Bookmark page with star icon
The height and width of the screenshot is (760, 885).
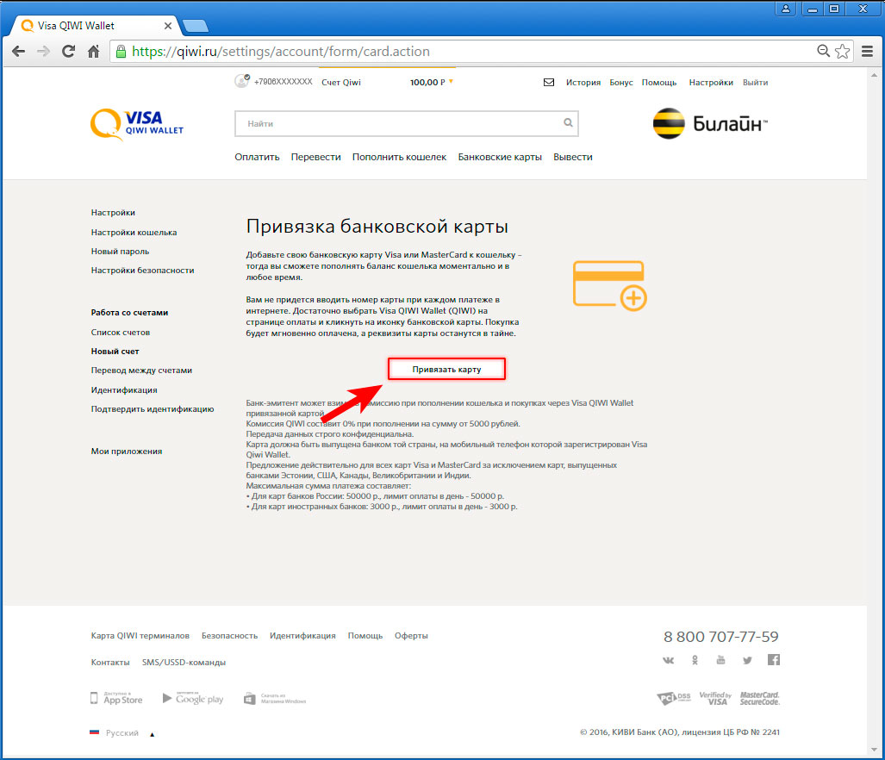coord(843,52)
